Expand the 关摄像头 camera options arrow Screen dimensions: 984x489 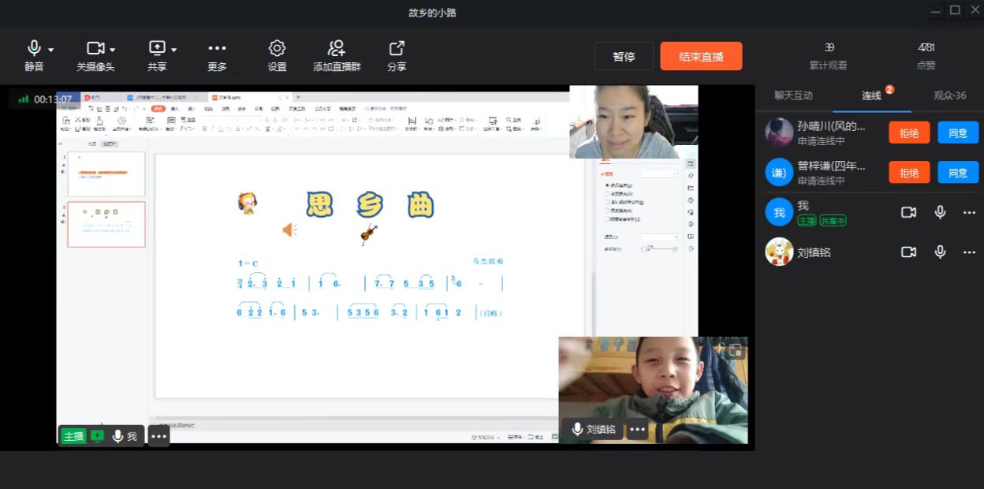tap(113, 50)
